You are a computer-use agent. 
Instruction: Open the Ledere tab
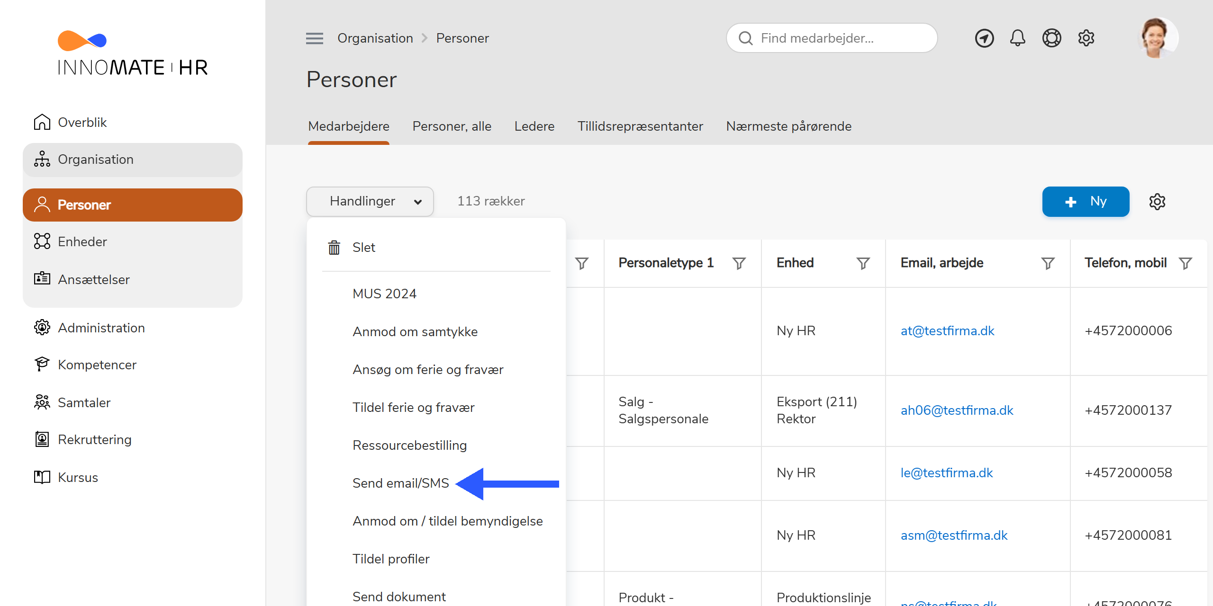click(534, 126)
